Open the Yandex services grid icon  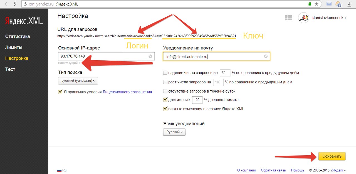click(289, 18)
